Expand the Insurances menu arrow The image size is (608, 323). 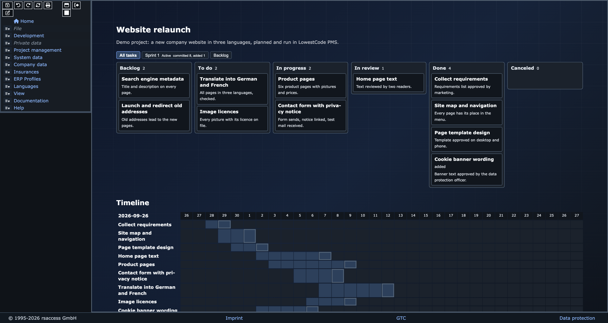[x=7, y=72]
